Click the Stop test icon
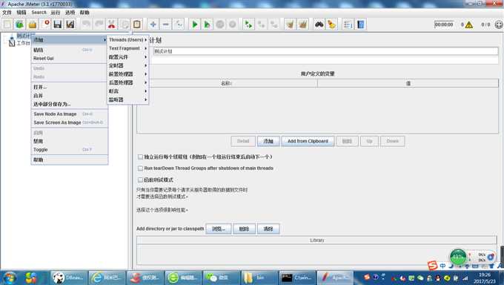The height and width of the screenshot is (285, 504). coord(220,24)
